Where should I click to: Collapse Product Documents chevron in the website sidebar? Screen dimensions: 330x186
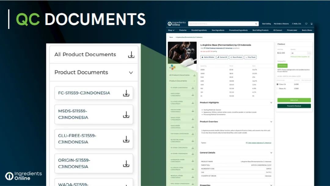pos(194,81)
